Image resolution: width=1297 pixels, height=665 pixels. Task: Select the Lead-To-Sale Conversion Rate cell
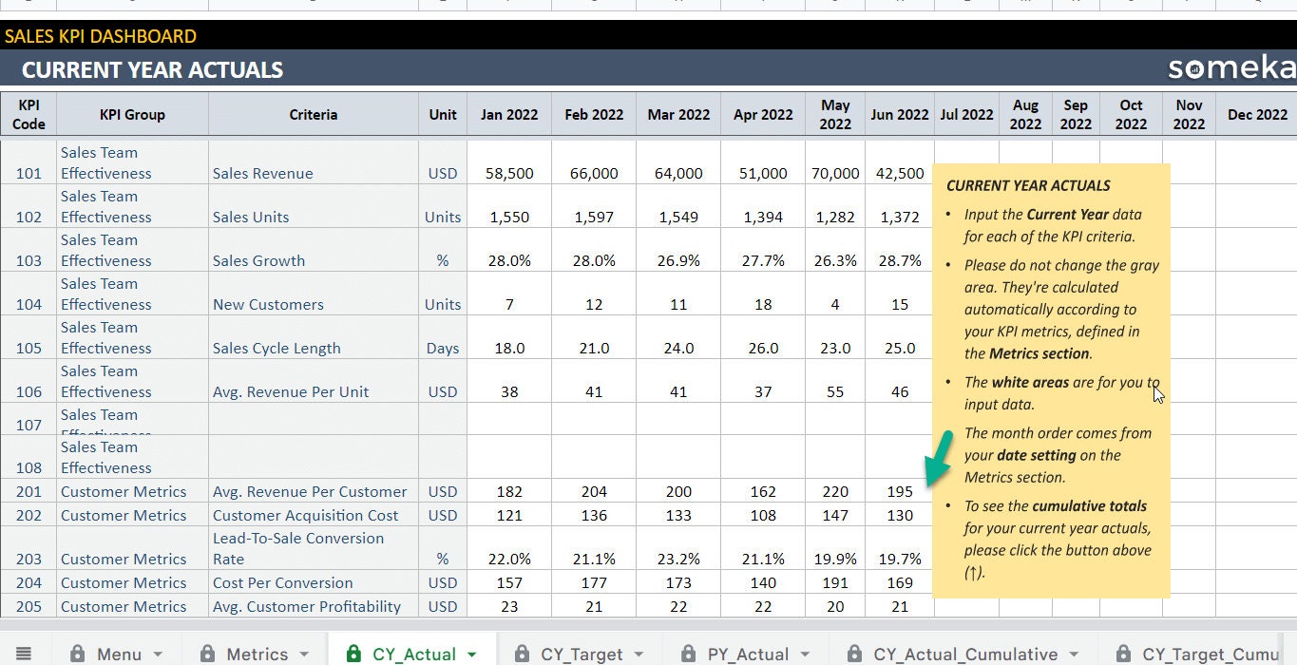click(314, 548)
